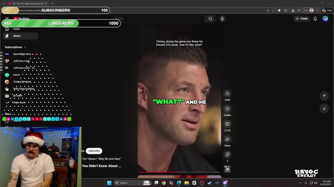This screenshot has width=334, height=187.
Task: Open Edge Settings and more menu
Action: coord(317,10)
